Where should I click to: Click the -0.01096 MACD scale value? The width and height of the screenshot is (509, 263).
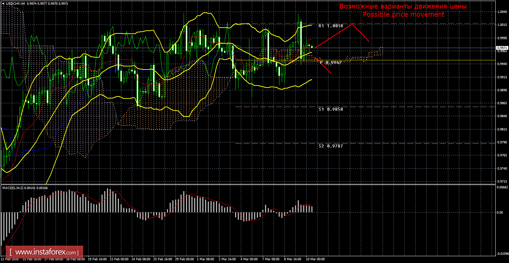[x=502, y=254]
